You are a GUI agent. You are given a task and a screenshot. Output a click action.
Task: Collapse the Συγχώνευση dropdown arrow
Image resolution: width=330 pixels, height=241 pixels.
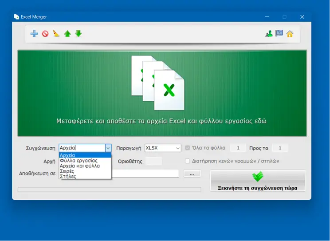click(x=108, y=148)
